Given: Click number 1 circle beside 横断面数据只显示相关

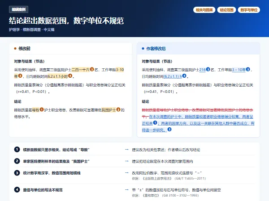Looking at the screenshot, I should pos(17,150).
